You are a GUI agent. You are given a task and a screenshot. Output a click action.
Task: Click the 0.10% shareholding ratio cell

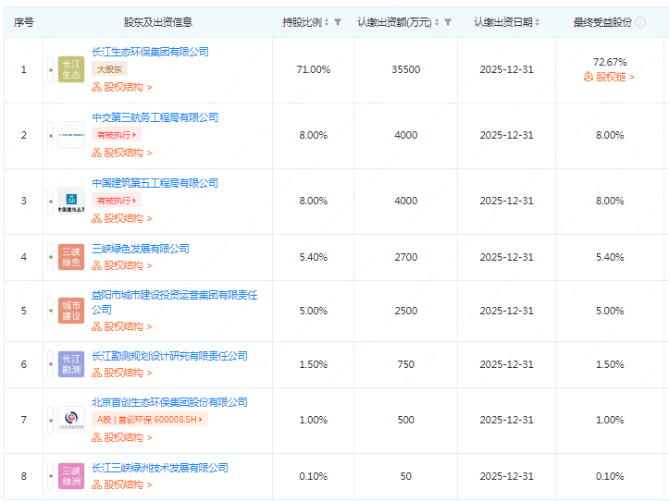pos(314,476)
